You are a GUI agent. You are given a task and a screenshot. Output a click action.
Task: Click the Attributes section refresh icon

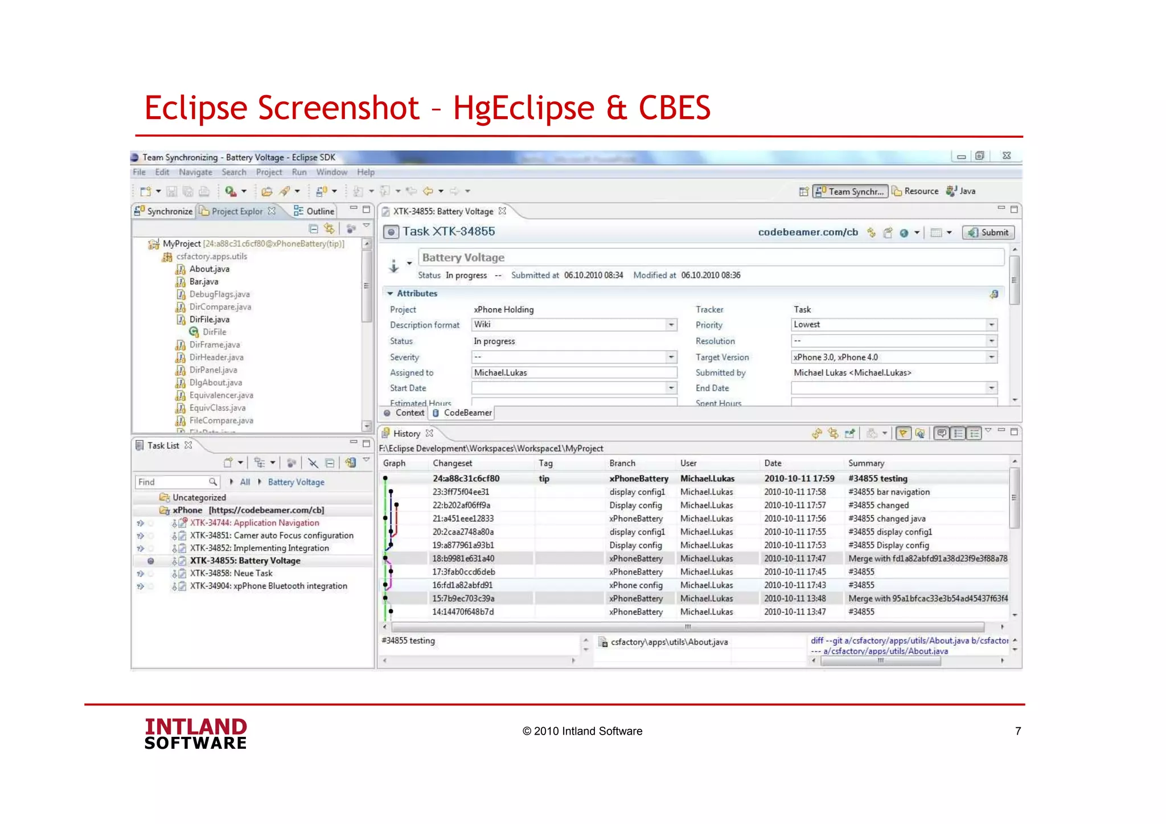pos(994,294)
